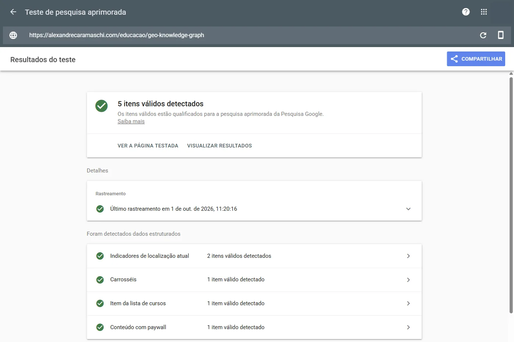Select the "Carrosséis" label
The height and width of the screenshot is (342, 514).
[123, 279]
